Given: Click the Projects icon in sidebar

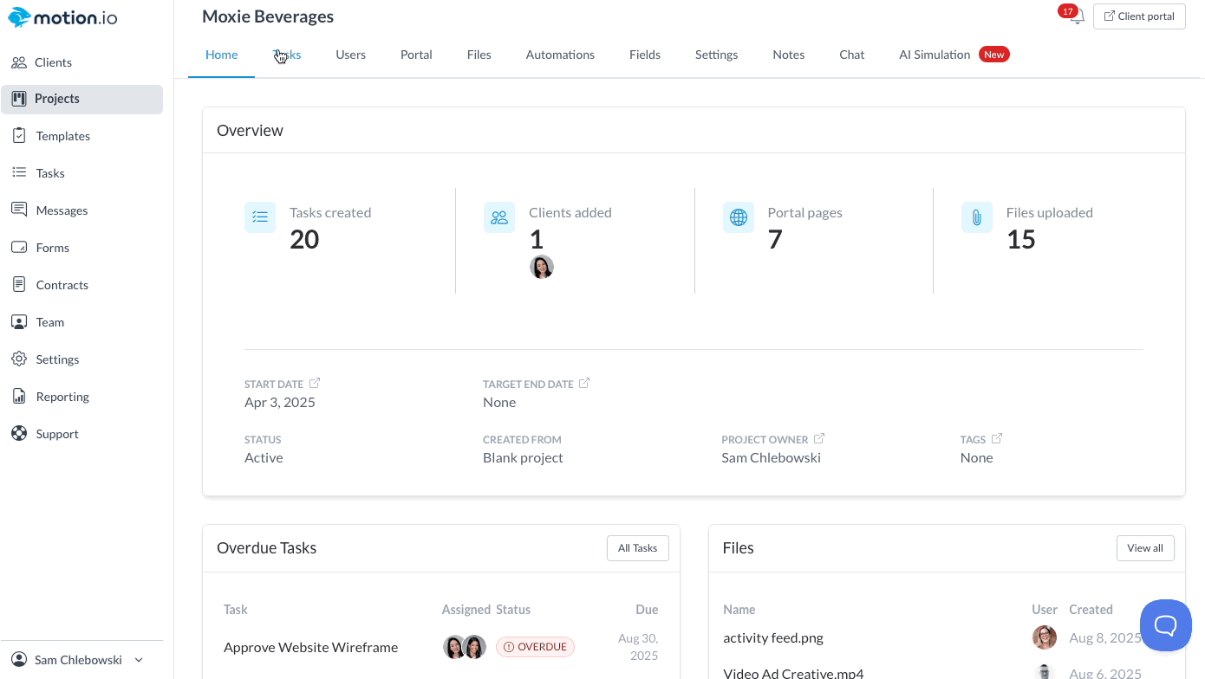Looking at the screenshot, I should coord(19,99).
